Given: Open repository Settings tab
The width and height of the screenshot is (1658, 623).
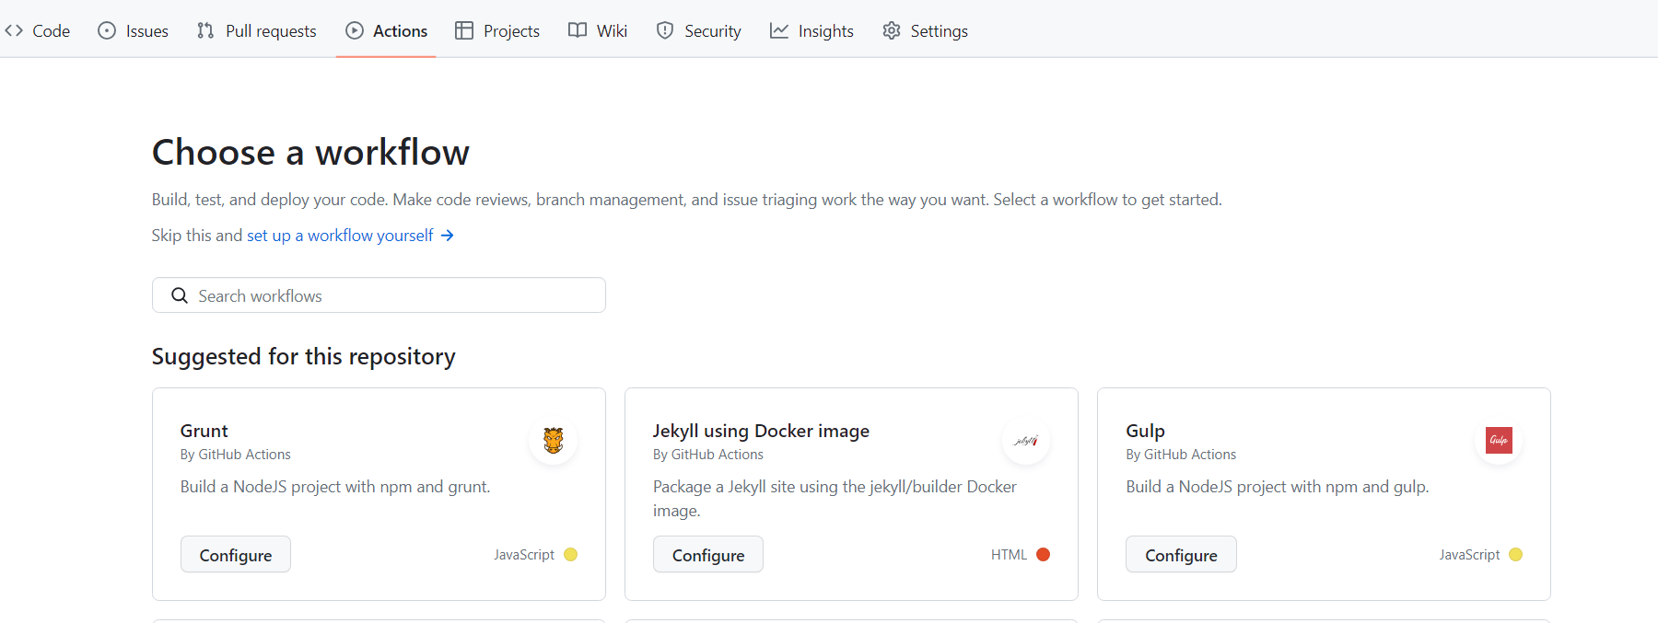Looking at the screenshot, I should point(926,30).
